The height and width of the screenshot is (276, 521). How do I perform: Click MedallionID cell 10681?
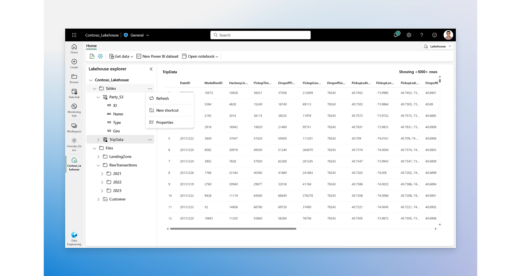coord(209,218)
